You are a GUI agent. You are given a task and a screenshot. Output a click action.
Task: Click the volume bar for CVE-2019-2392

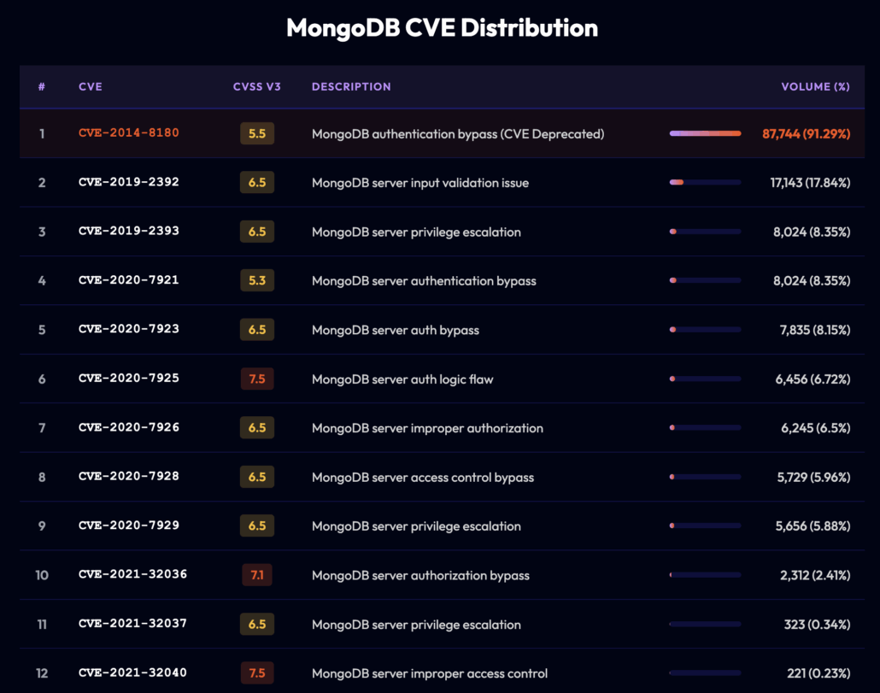[x=705, y=182]
